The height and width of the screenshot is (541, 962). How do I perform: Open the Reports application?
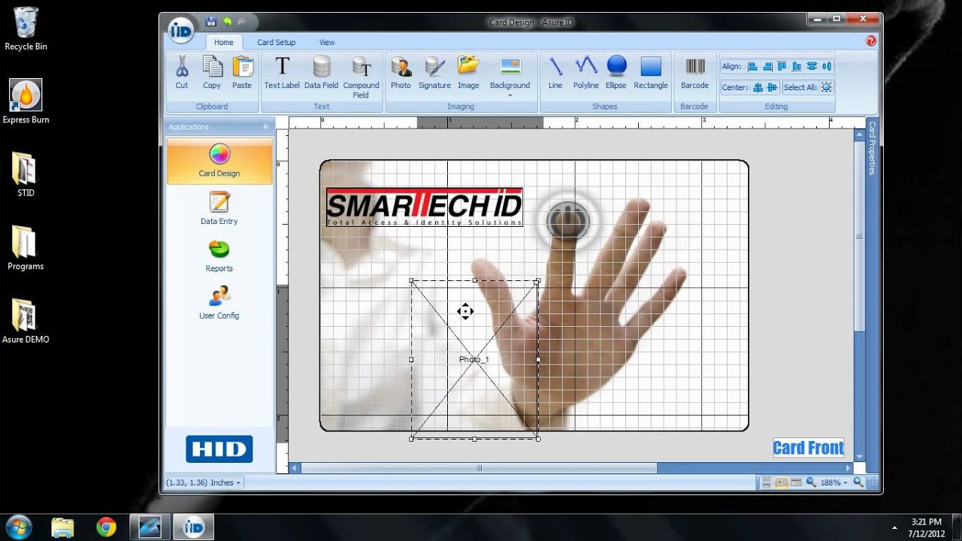pyautogui.click(x=219, y=255)
